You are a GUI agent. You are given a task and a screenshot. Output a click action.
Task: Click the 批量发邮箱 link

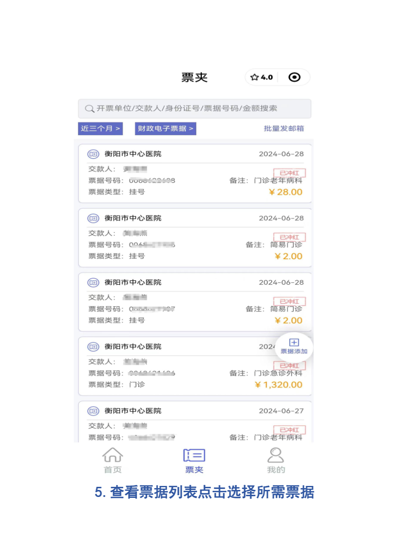click(x=284, y=128)
